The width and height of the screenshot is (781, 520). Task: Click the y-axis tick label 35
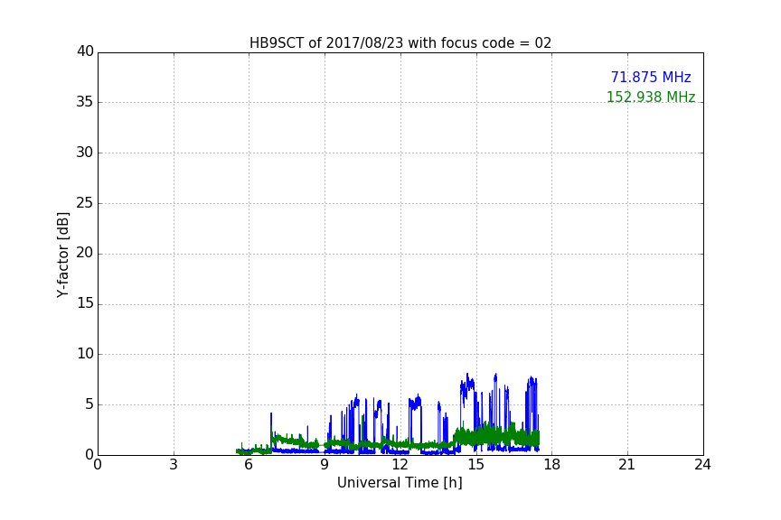[x=85, y=102]
